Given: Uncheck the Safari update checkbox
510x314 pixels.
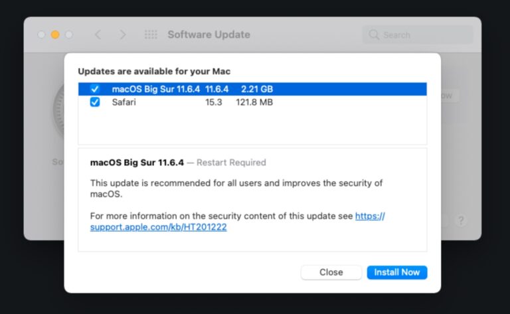Looking at the screenshot, I should [95, 102].
